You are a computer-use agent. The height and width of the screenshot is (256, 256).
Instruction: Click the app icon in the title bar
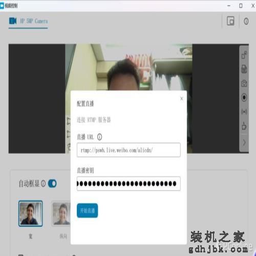2,6
